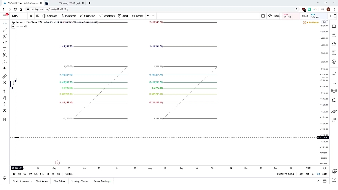
Task: Decrease order quantity with minus
Action: [335, 17]
